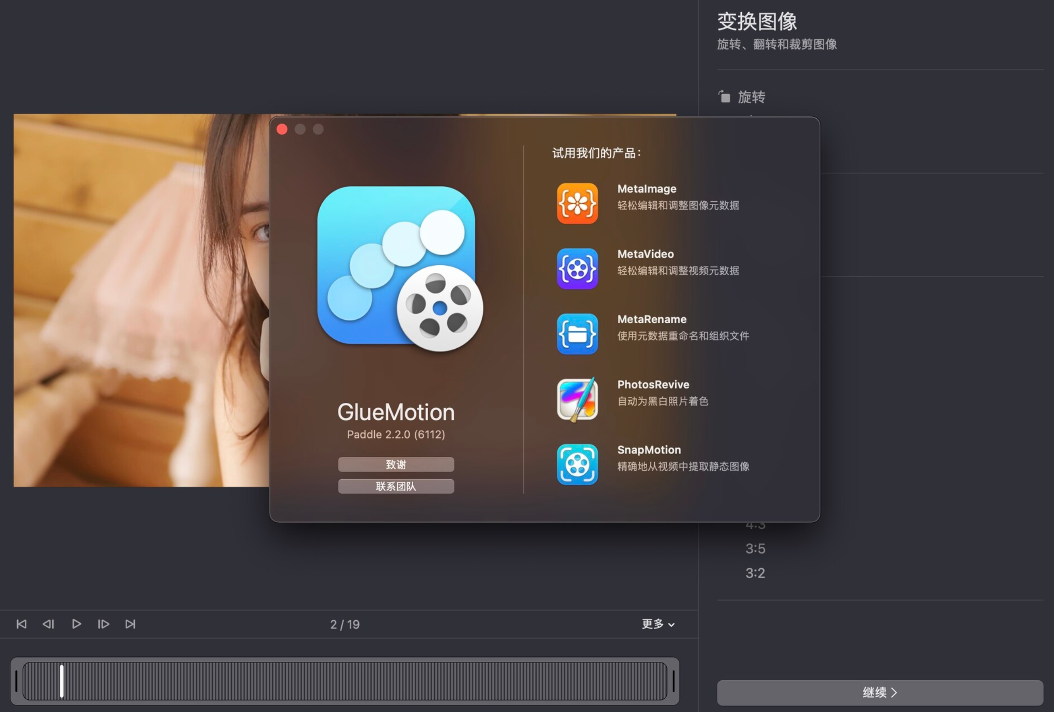The image size is (1054, 712).
Task: Open the PhotosRevive app icon
Action: coord(577,399)
